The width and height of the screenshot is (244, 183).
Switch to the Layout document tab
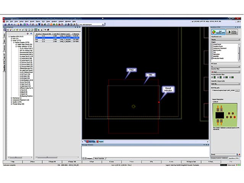coord(100,141)
